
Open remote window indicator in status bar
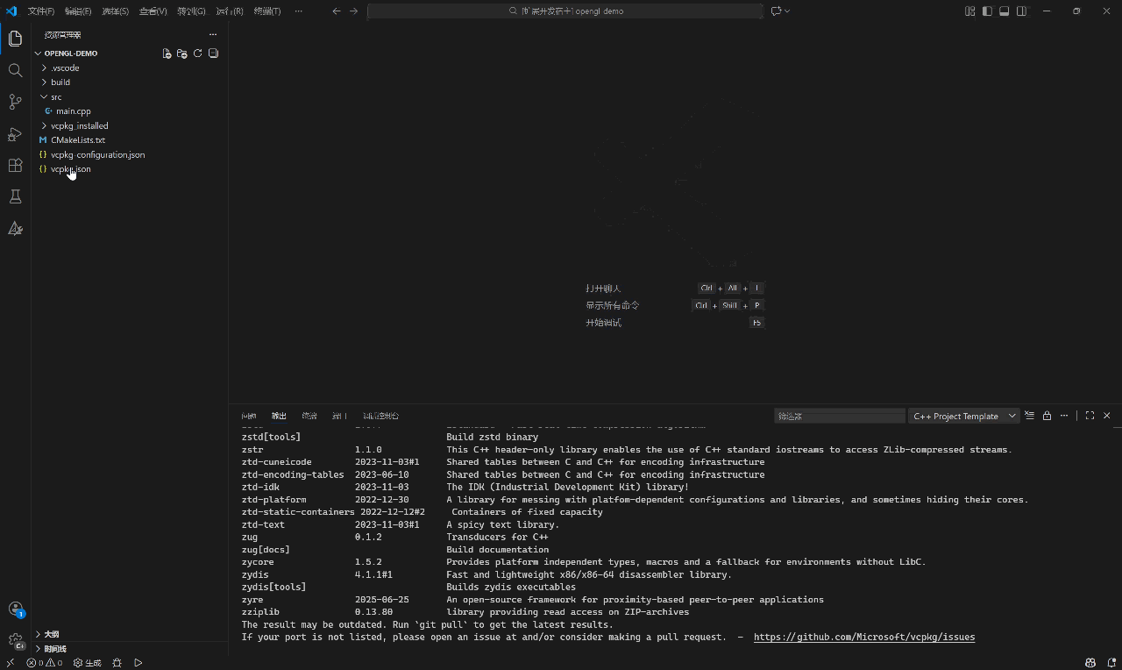[10, 663]
